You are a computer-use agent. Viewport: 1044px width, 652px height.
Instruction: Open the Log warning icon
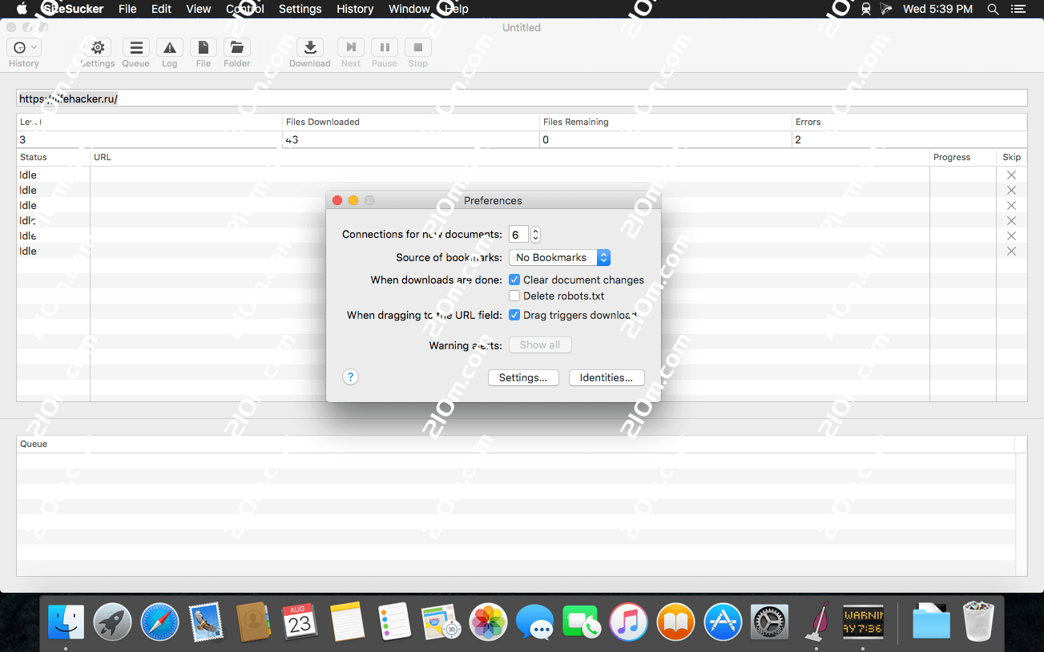[x=170, y=48]
